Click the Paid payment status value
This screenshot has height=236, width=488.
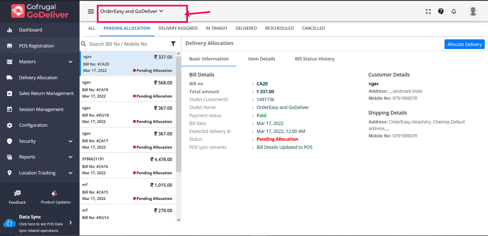[x=261, y=116]
